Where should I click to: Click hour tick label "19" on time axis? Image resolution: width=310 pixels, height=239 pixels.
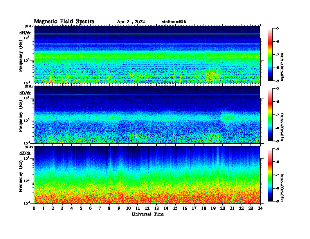coord(213,208)
